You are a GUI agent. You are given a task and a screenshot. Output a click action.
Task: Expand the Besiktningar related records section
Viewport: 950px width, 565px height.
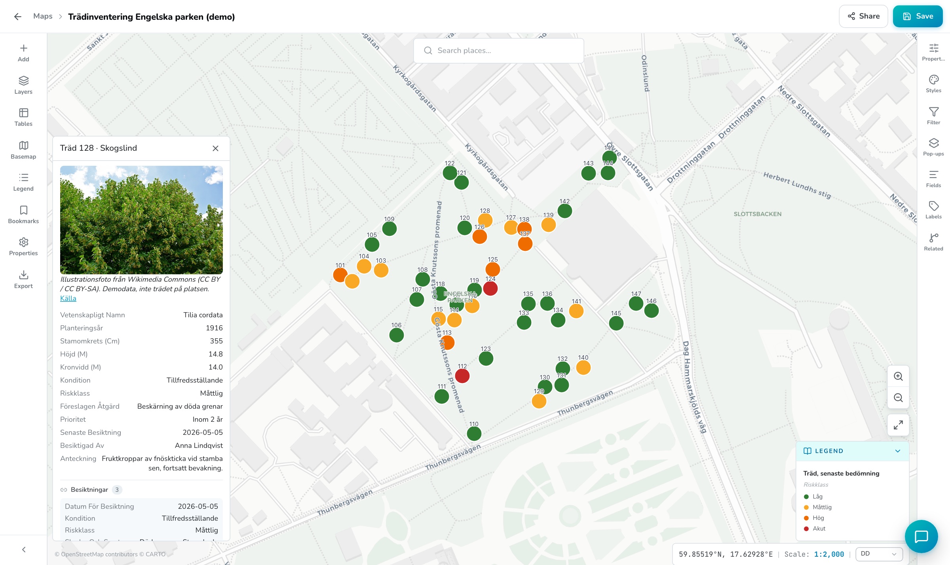[91, 490]
